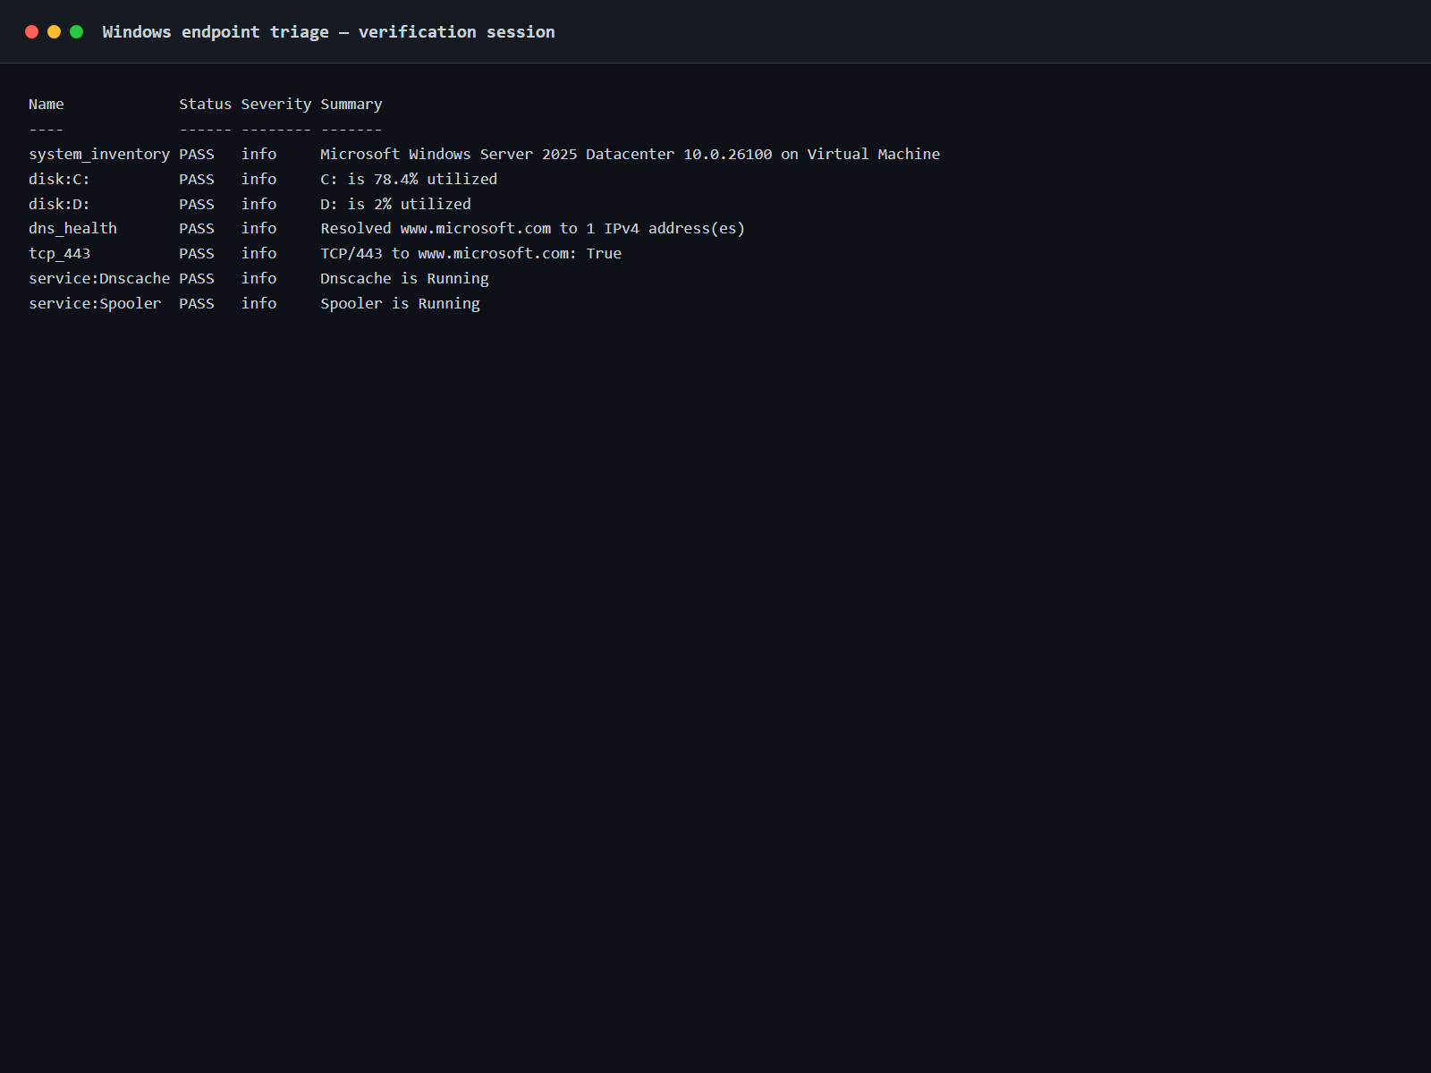Viewport: 1431px width, 1073px height.
Task: Click the window title 'Windows endpoint triage'
Action: coord(216,32)
